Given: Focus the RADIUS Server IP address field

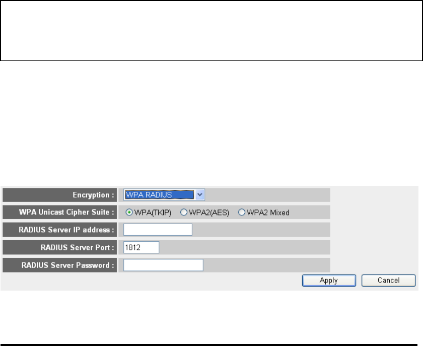Looking at the screenshot, I should point(158,230).
